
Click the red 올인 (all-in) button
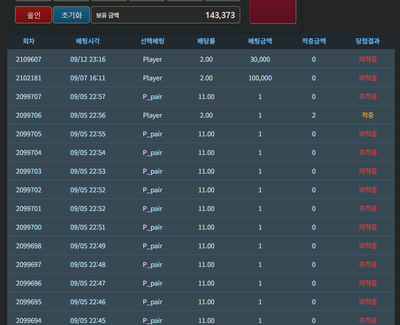33,15
